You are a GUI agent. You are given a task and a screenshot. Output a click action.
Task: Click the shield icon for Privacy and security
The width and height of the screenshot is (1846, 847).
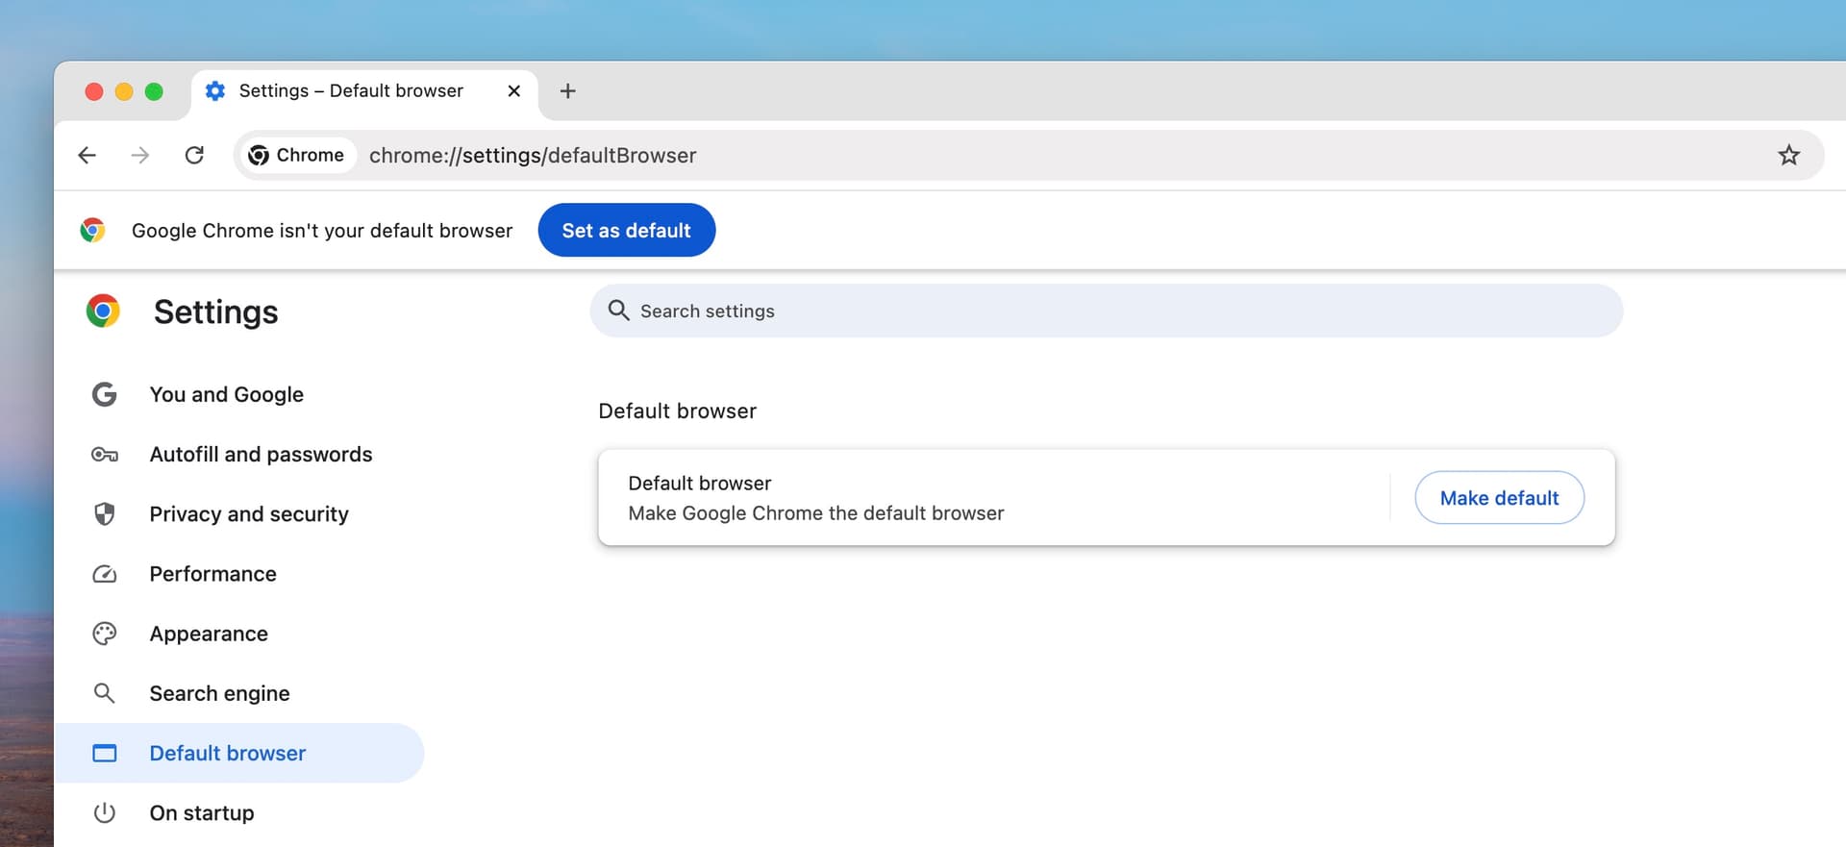[x=104, y=514]
